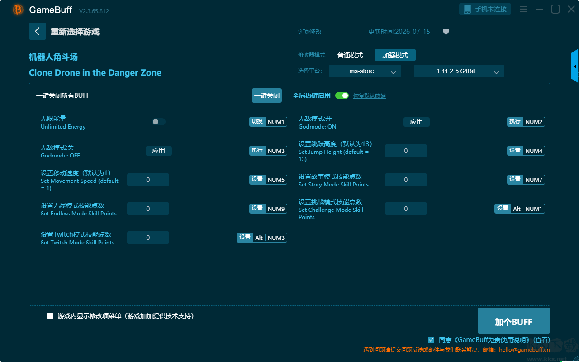This screenshot has width=579, height=362.
Task: Click the 执行 NUM3 hotkey for Godmode OFF
Action: click(268, 151)
